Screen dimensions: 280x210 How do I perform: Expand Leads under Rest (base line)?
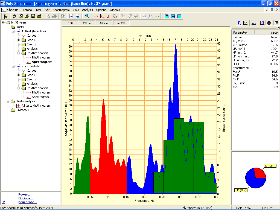18,40
